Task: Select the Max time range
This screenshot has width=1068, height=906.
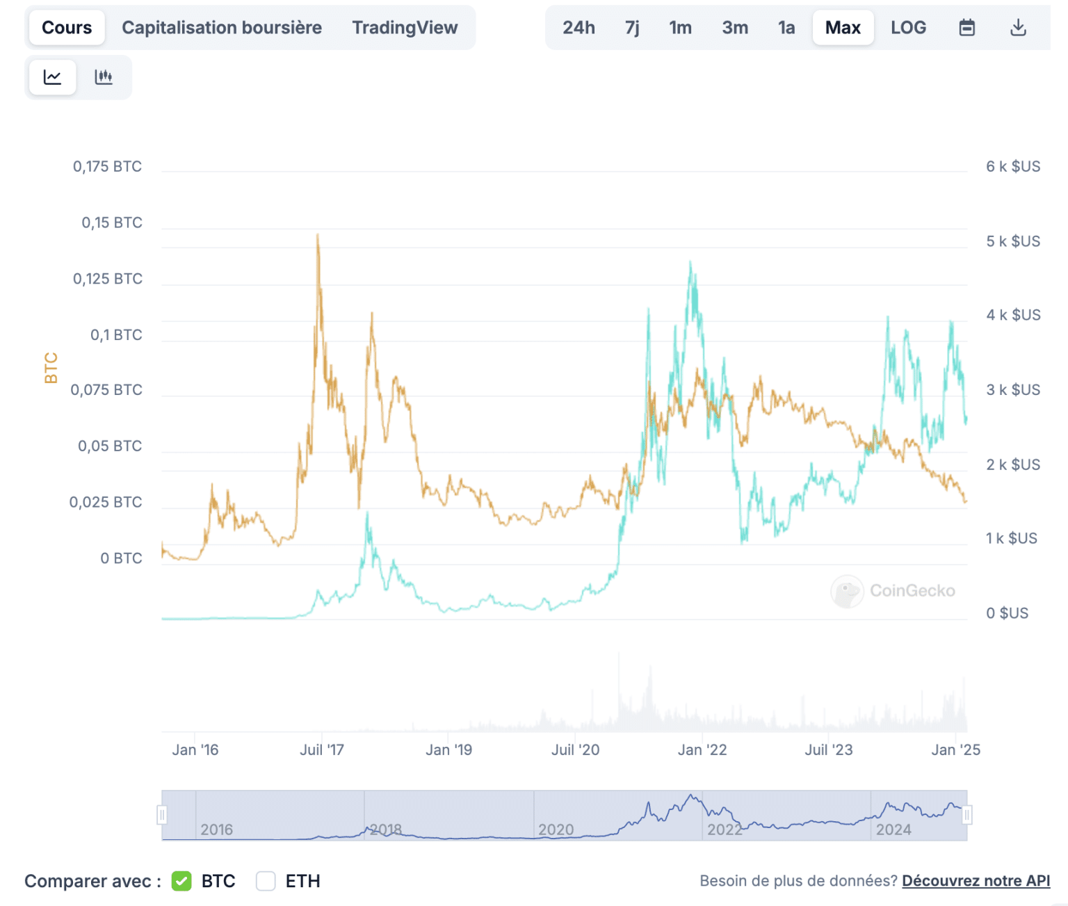Action: point(843,27)
